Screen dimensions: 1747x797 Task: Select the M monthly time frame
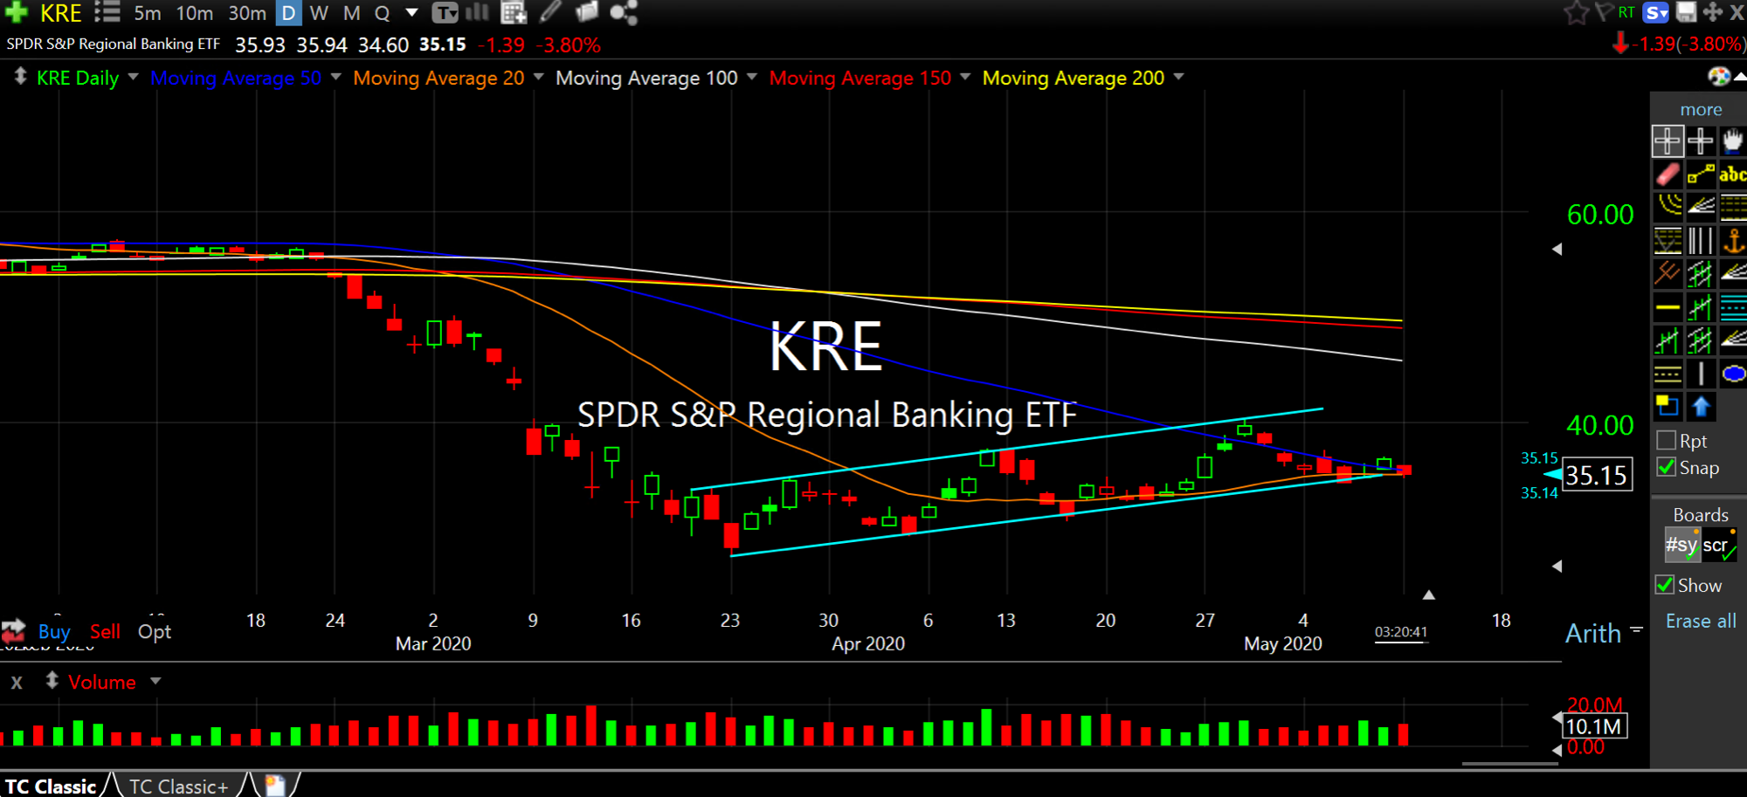click(351, 13)
